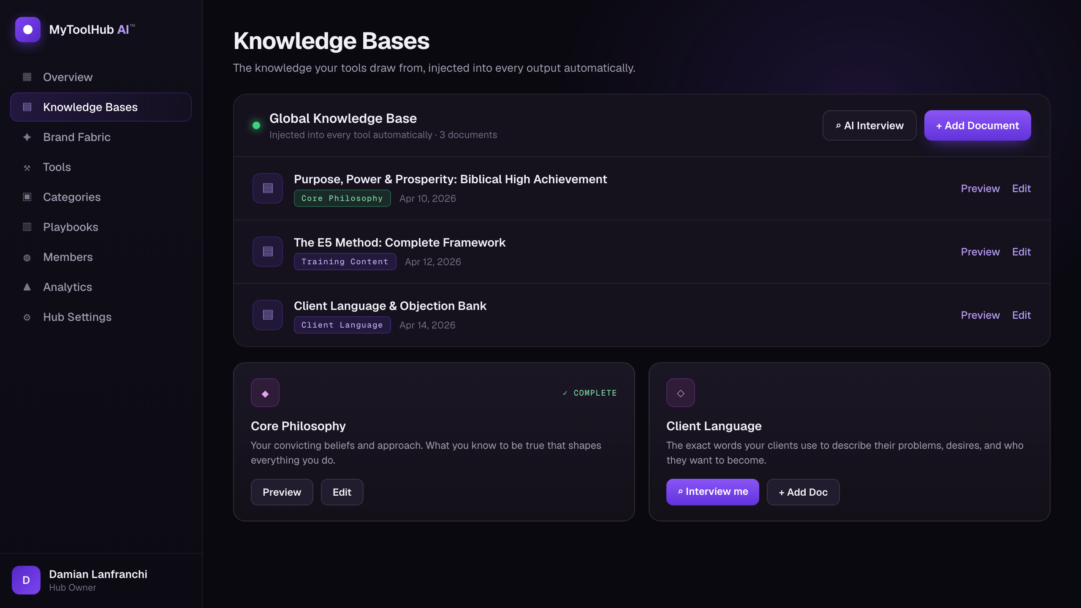Screen dimensions: 1081x608
Task: Edit Purpose, Power & Prosperity document
Action: [x=1021, y=188]
